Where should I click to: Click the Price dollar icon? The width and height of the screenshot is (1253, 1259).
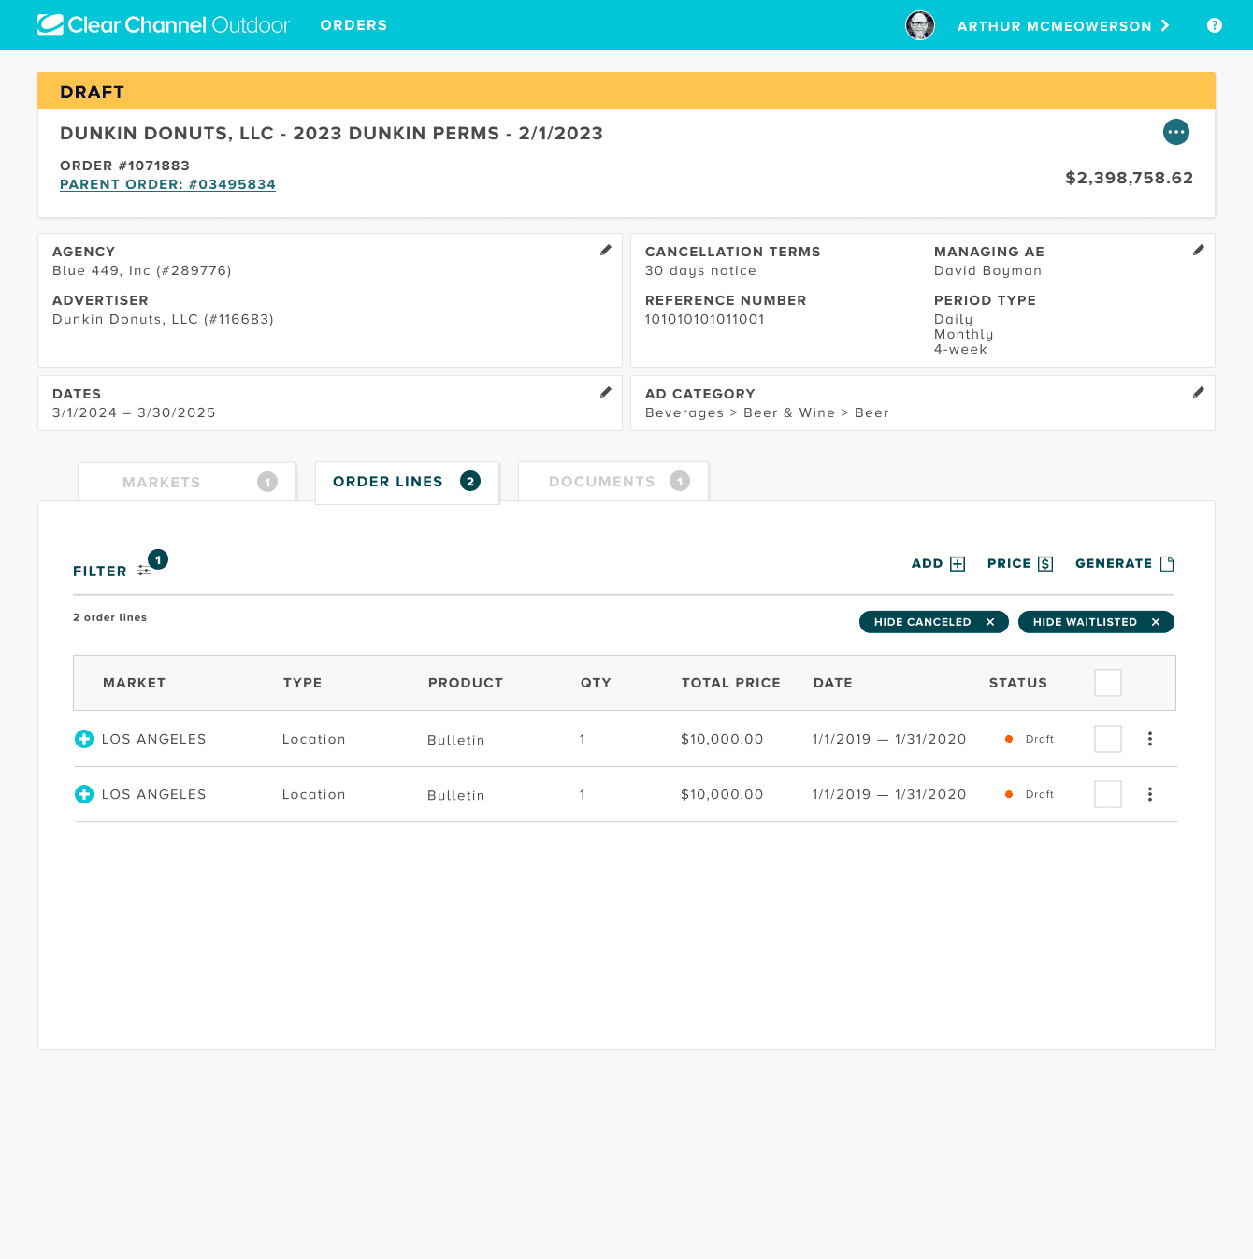[1045, 564]
